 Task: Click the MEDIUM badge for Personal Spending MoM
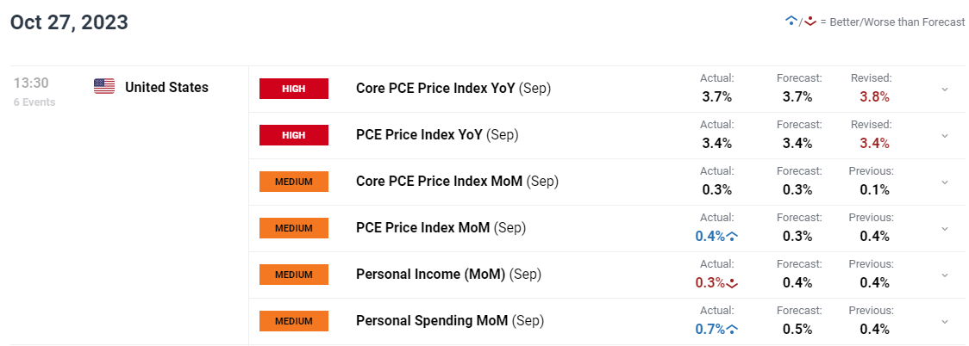(294, 321)
